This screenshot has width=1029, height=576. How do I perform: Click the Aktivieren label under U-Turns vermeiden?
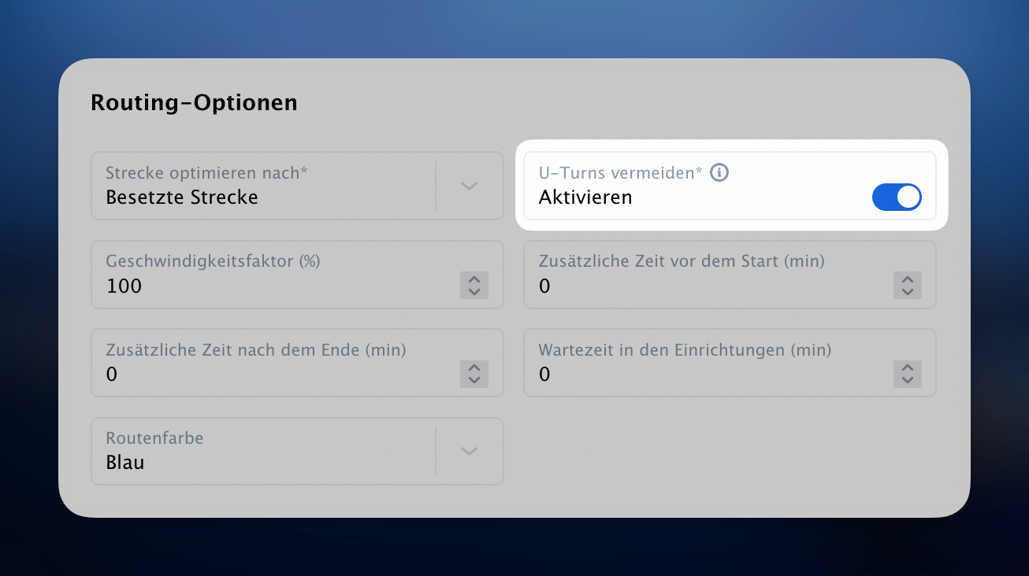(585, 198)
